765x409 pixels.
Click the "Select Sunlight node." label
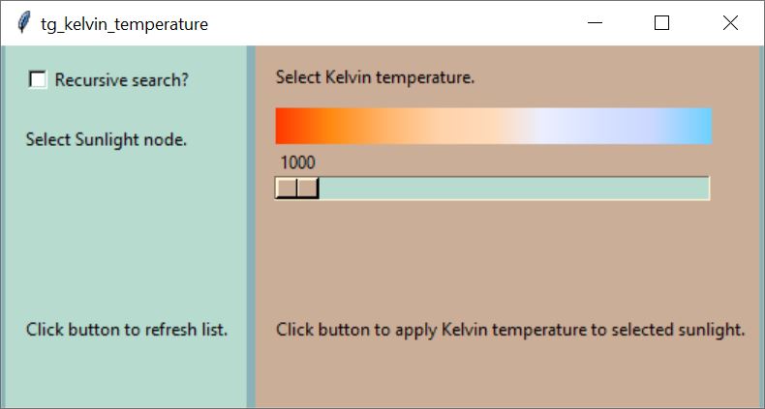tap(107, 139)
